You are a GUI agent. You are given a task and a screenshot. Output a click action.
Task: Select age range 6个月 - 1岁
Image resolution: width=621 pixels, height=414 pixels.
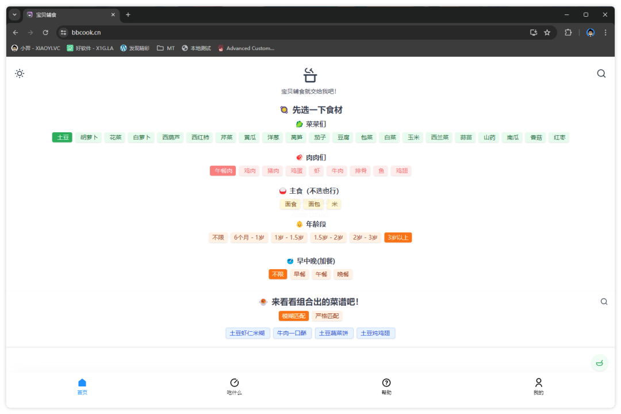click(249, 237)
